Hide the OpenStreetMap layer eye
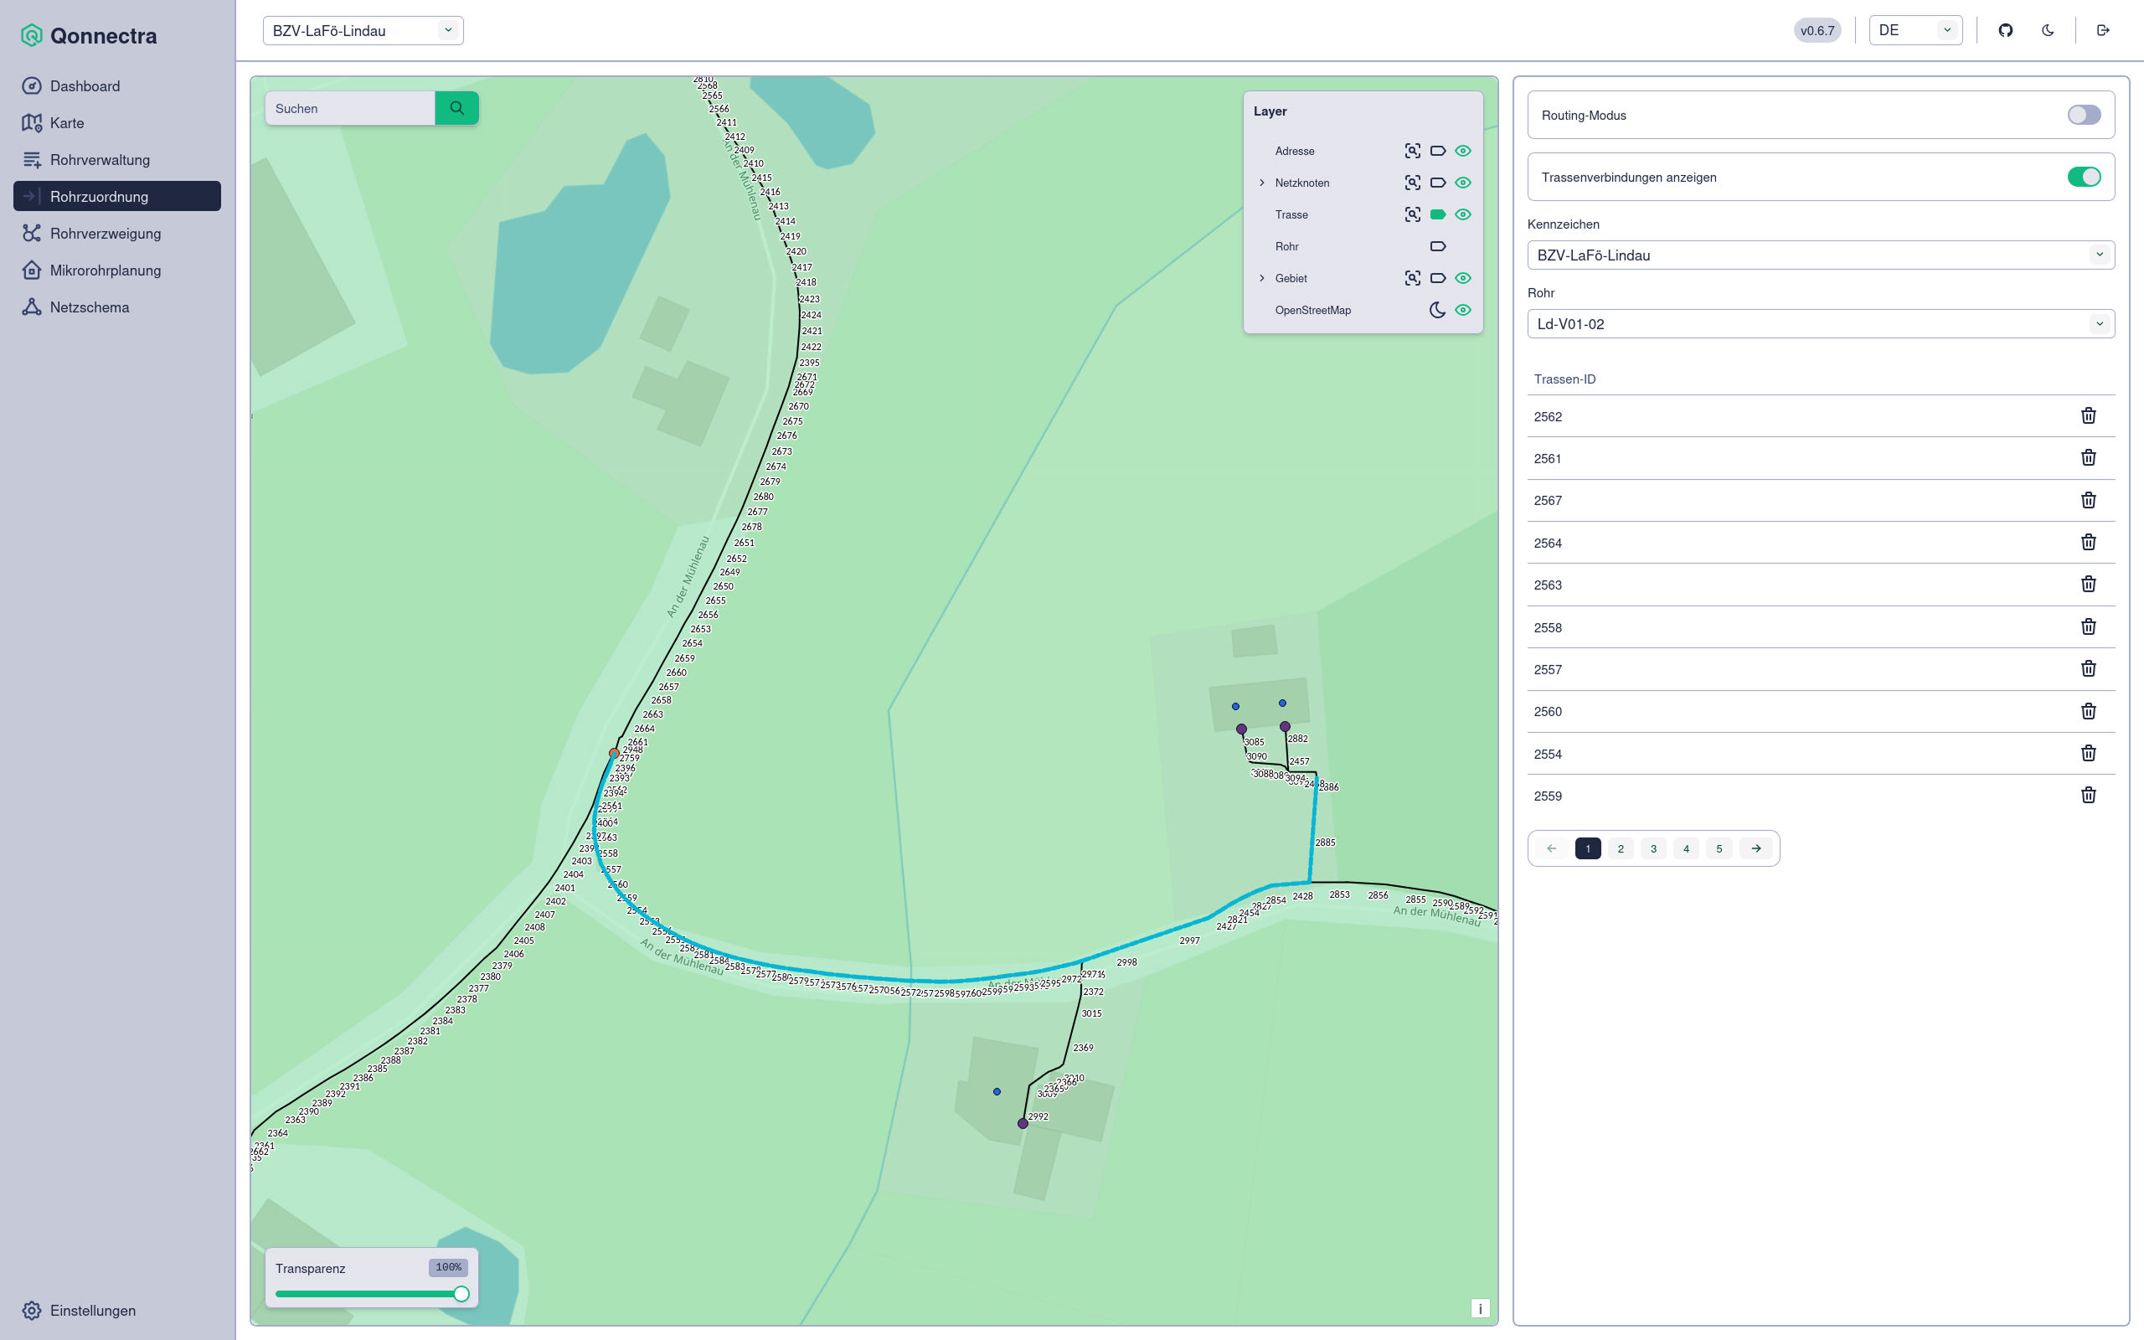Viewport: 2144px width, 1340px height. click(1463, 310)
